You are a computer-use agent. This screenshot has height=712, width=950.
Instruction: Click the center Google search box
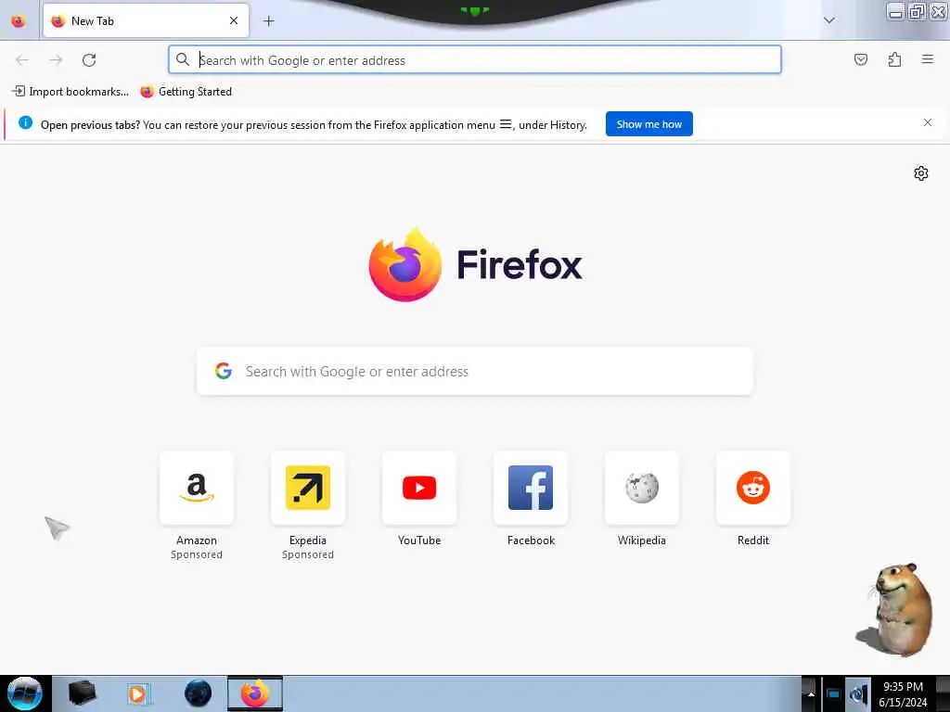pyautogui.click(x=474, y=371)
